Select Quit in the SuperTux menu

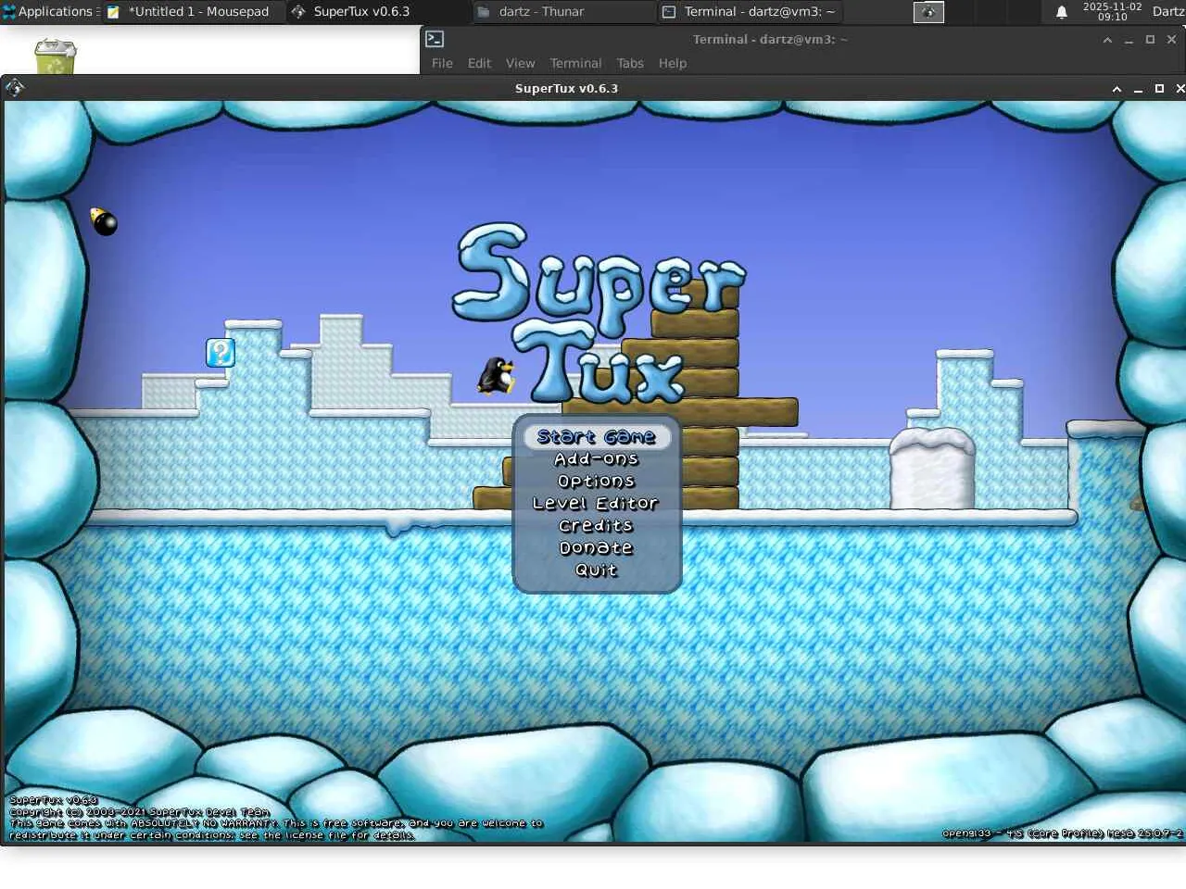(x=597, y=570)
